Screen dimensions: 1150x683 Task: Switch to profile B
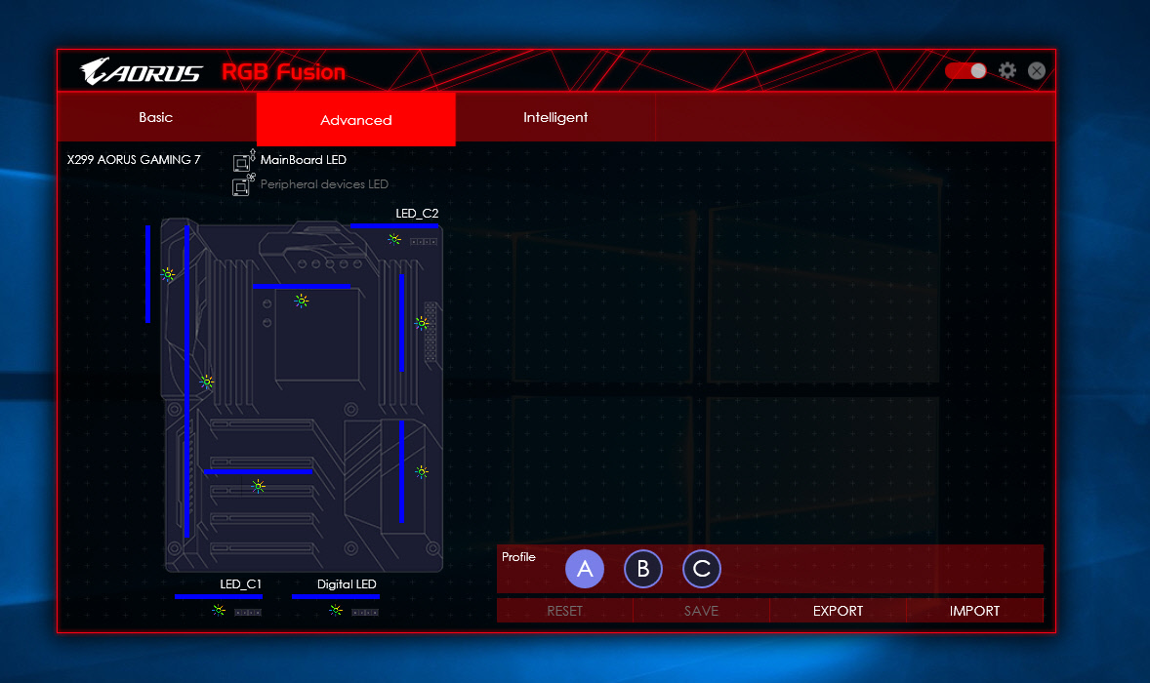(x=643, y=569)
